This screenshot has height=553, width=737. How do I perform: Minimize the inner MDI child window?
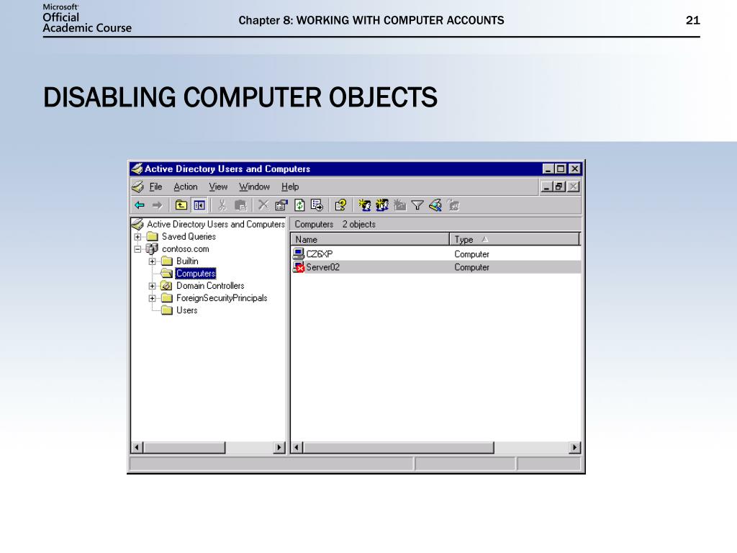[546, 186]
